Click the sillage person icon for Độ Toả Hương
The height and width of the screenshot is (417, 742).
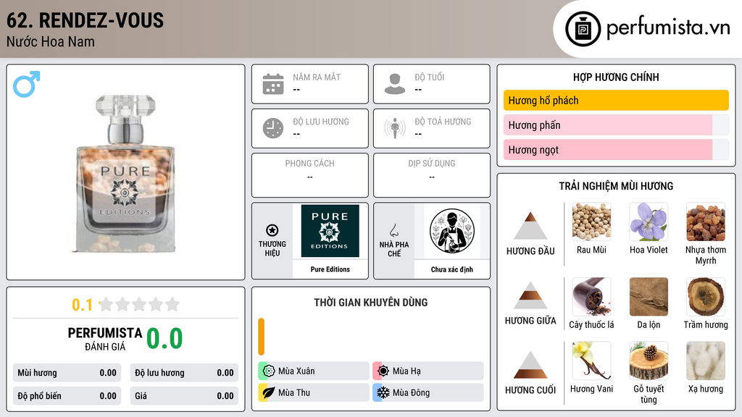tap(395, 128)
